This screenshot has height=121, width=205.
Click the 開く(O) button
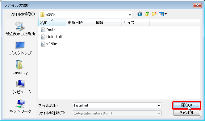point(187,105)
